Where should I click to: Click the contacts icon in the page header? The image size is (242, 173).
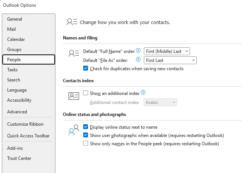point(72,22)
